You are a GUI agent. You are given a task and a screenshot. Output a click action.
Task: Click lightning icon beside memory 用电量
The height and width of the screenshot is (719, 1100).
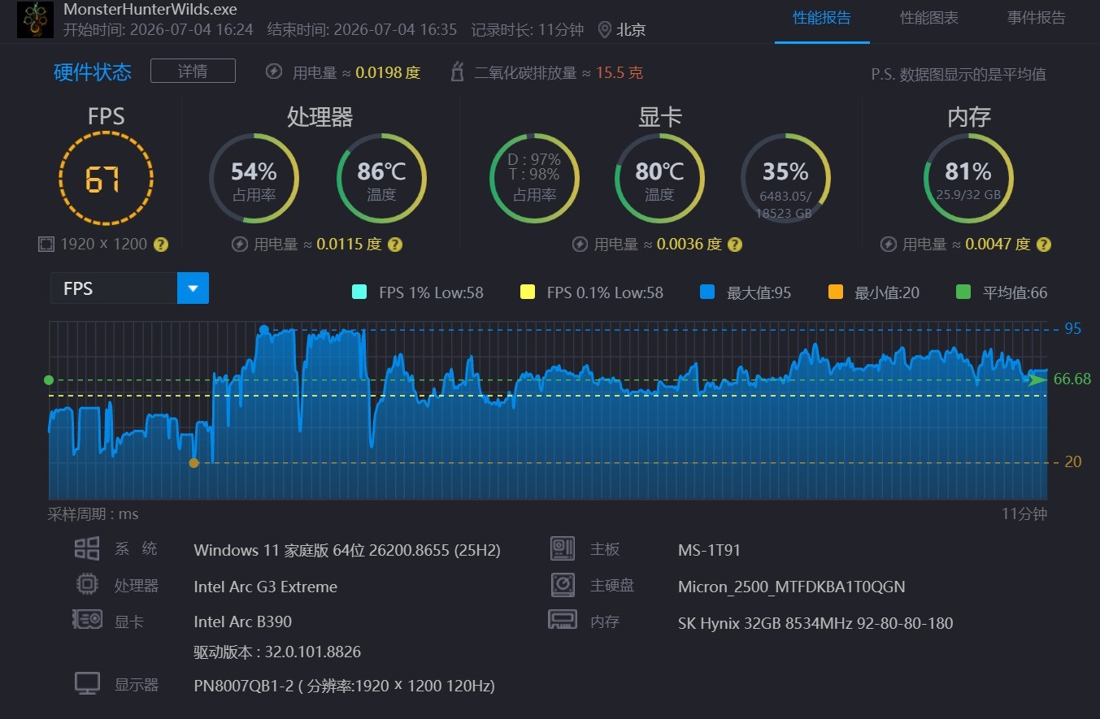pyautogui.click(x=889, y=244)
